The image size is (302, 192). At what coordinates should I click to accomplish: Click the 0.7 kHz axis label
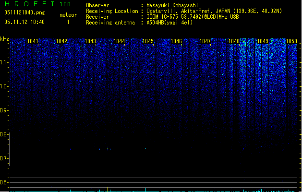pyautogui.click(x=3, y=158)
